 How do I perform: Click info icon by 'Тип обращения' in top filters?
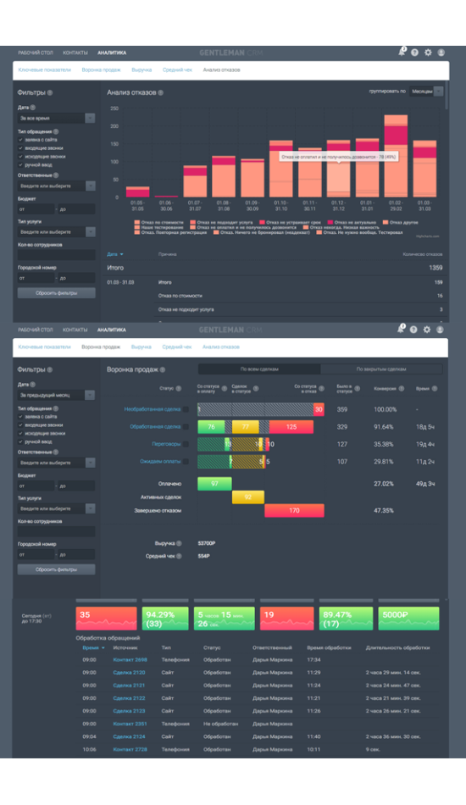tap(56, 132)
